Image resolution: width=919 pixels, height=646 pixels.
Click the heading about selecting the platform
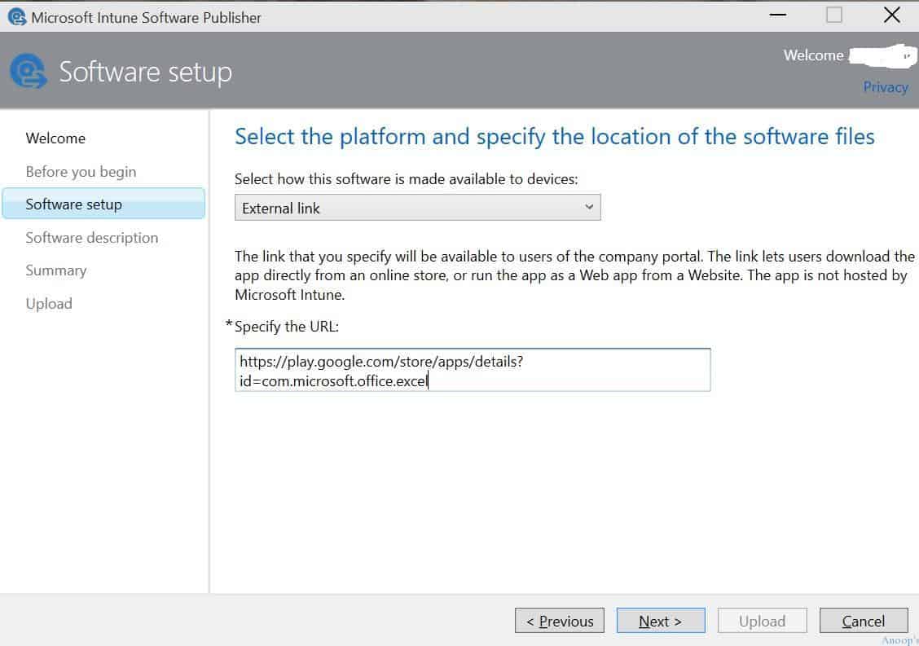point(555,137)
